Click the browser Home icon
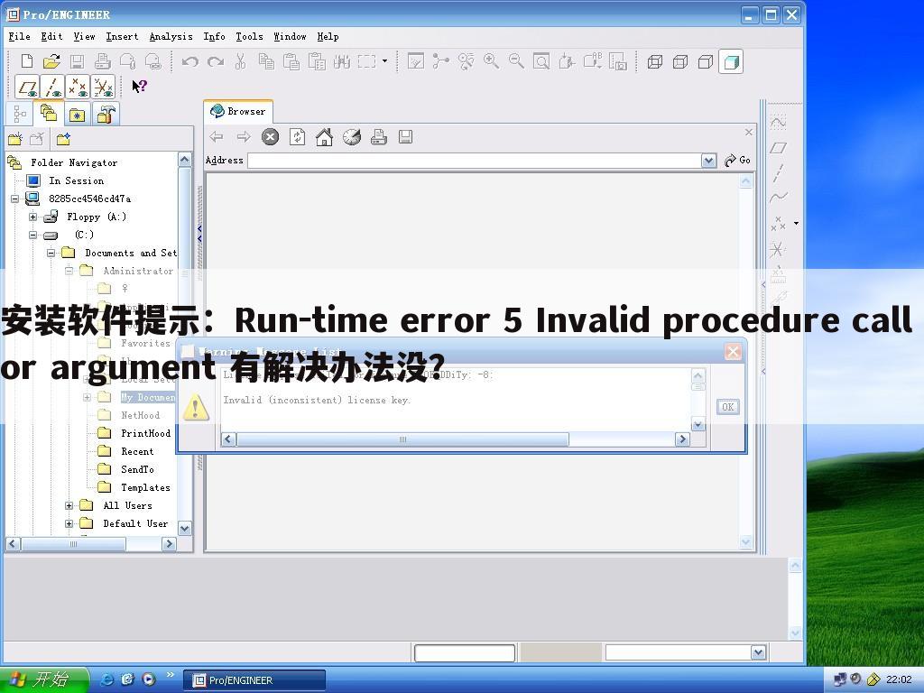Image resolution: width=924 pixels, height=693 pixels. tap(324, 137)
